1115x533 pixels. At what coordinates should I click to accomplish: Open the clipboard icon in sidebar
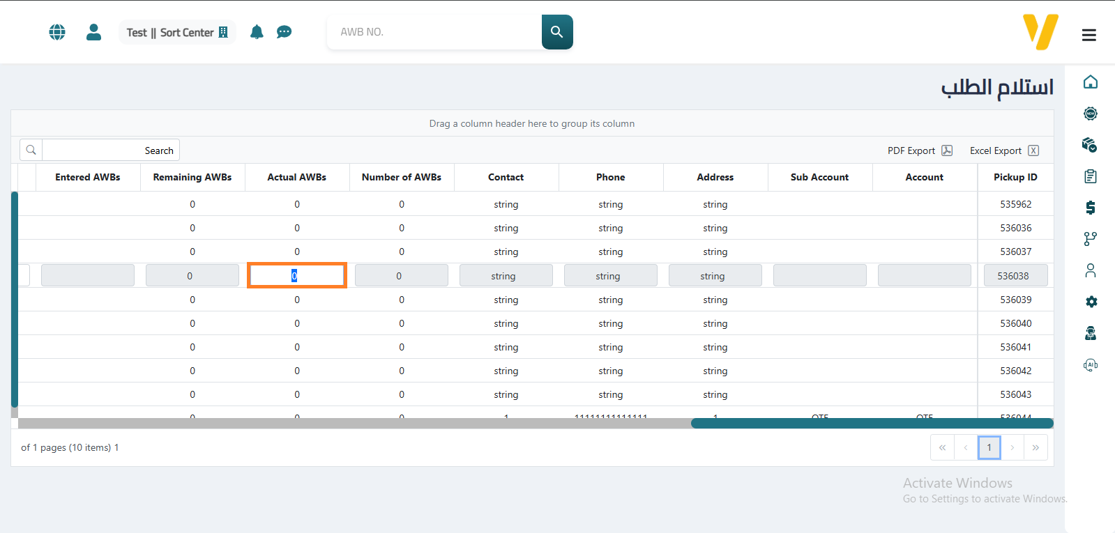tap(1091, 176)
